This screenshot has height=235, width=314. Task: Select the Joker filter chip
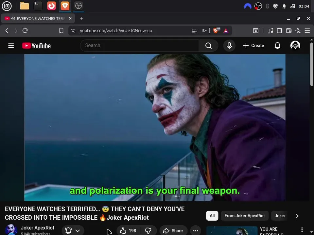tap(280, 216)
